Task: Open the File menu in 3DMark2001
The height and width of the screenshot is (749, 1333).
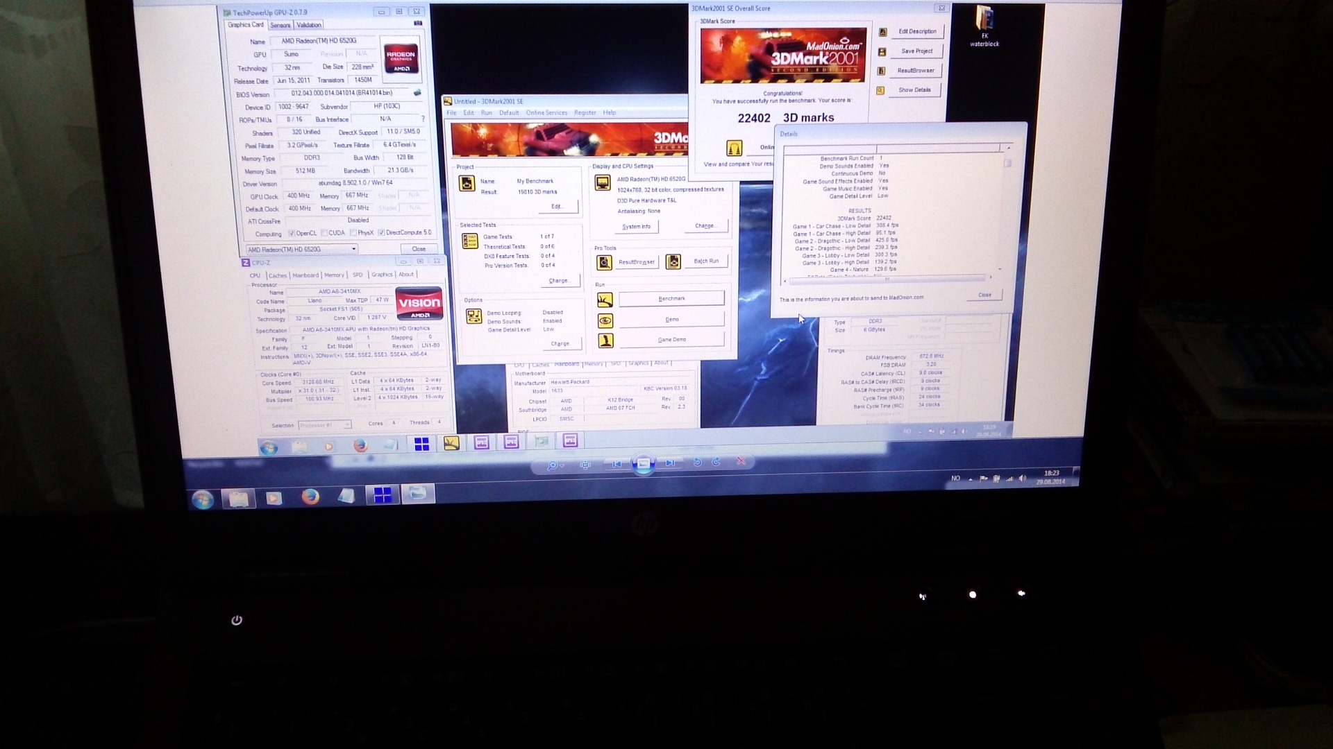Action: coord(451,112)
